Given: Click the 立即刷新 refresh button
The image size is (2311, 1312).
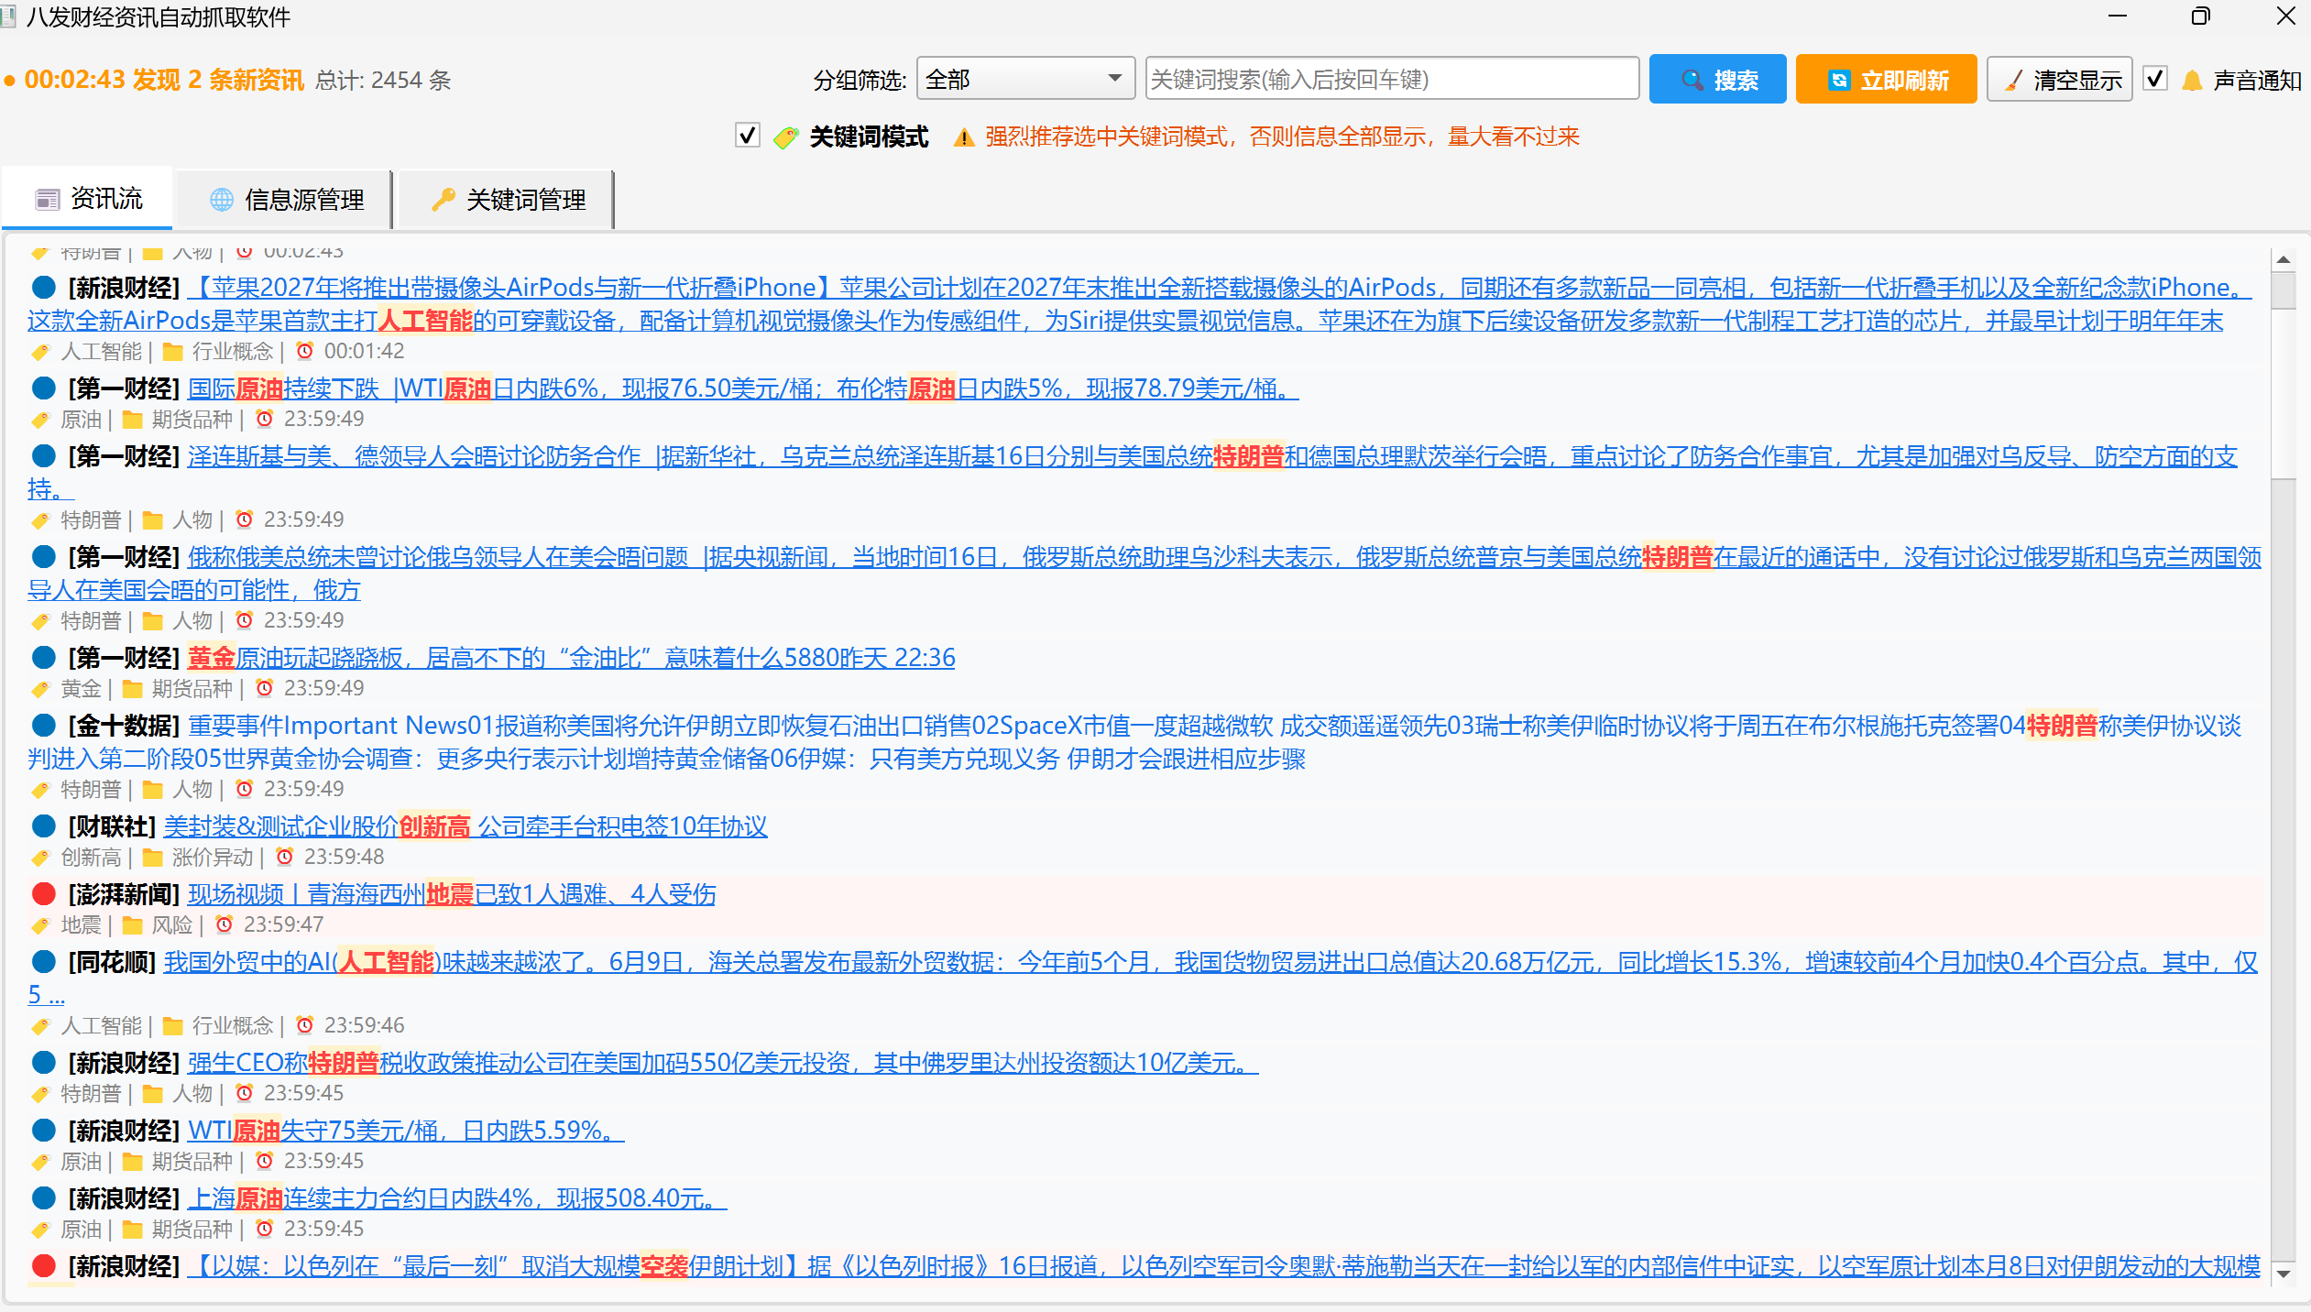Looking at the screenshot, I should [x=1886, y=80].
